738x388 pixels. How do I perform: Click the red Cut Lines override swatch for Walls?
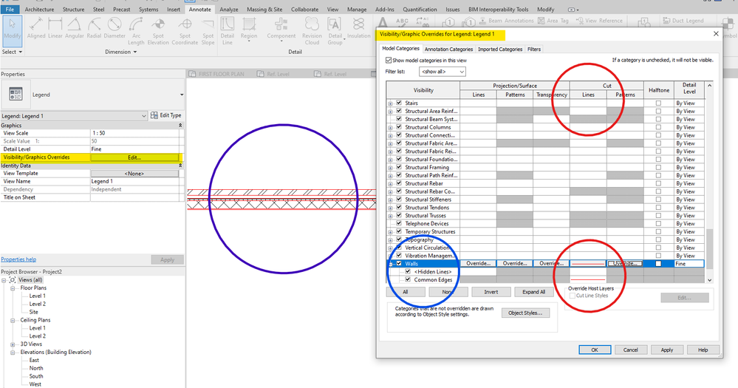click(x=588, y=264)
